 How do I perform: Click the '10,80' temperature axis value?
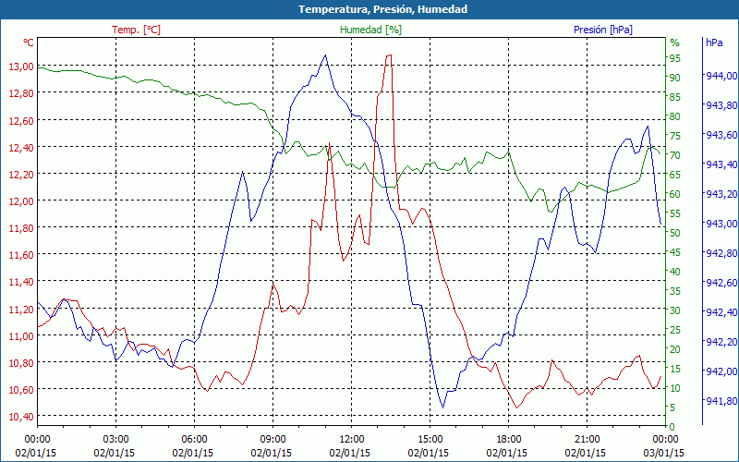(21, 363)
